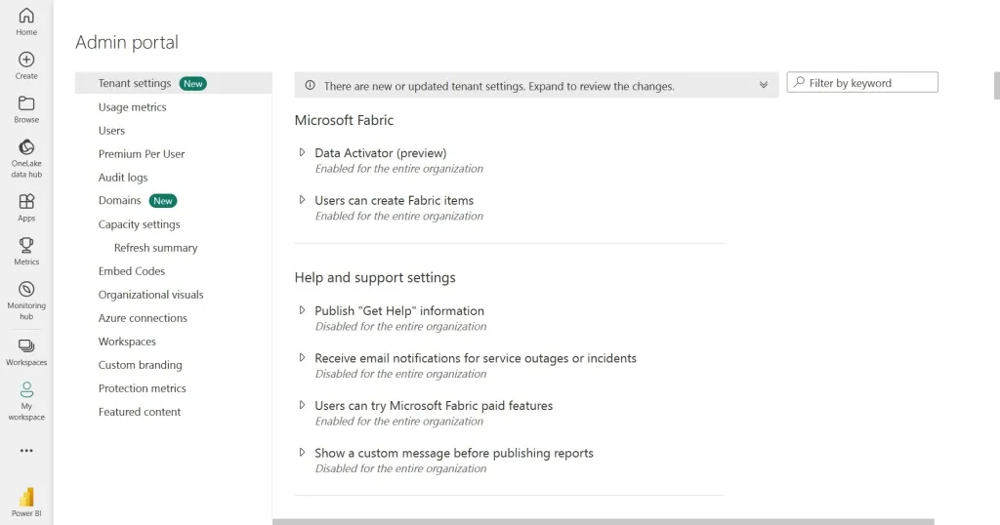Image resolution: width=1000 pixels, height=525 pixels.
Task: Open Embed Codes page
Action: [x=132, y=271]
